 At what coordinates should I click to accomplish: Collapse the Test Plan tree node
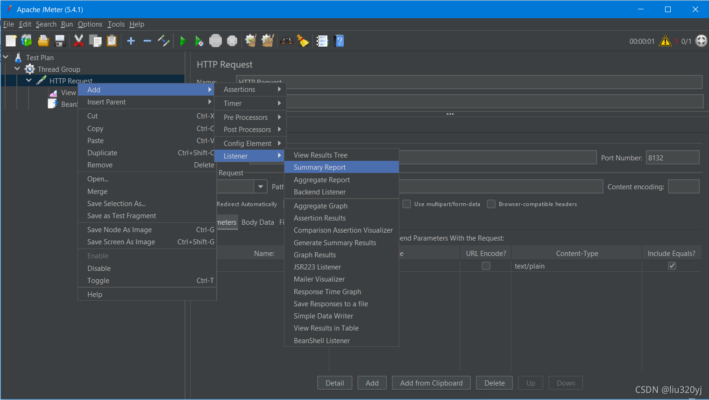coord(6,57)
